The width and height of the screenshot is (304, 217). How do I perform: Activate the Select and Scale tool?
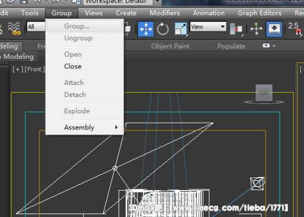coord(180,29)
